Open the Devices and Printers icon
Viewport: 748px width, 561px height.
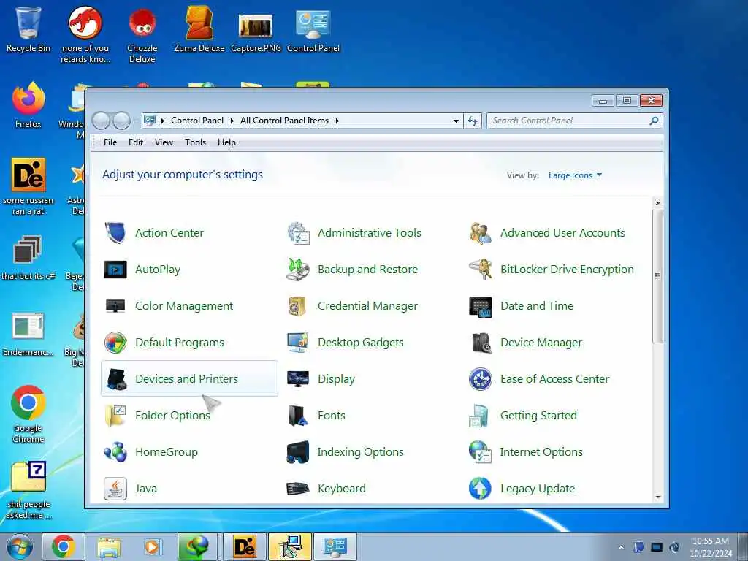(x=115, y=379)
